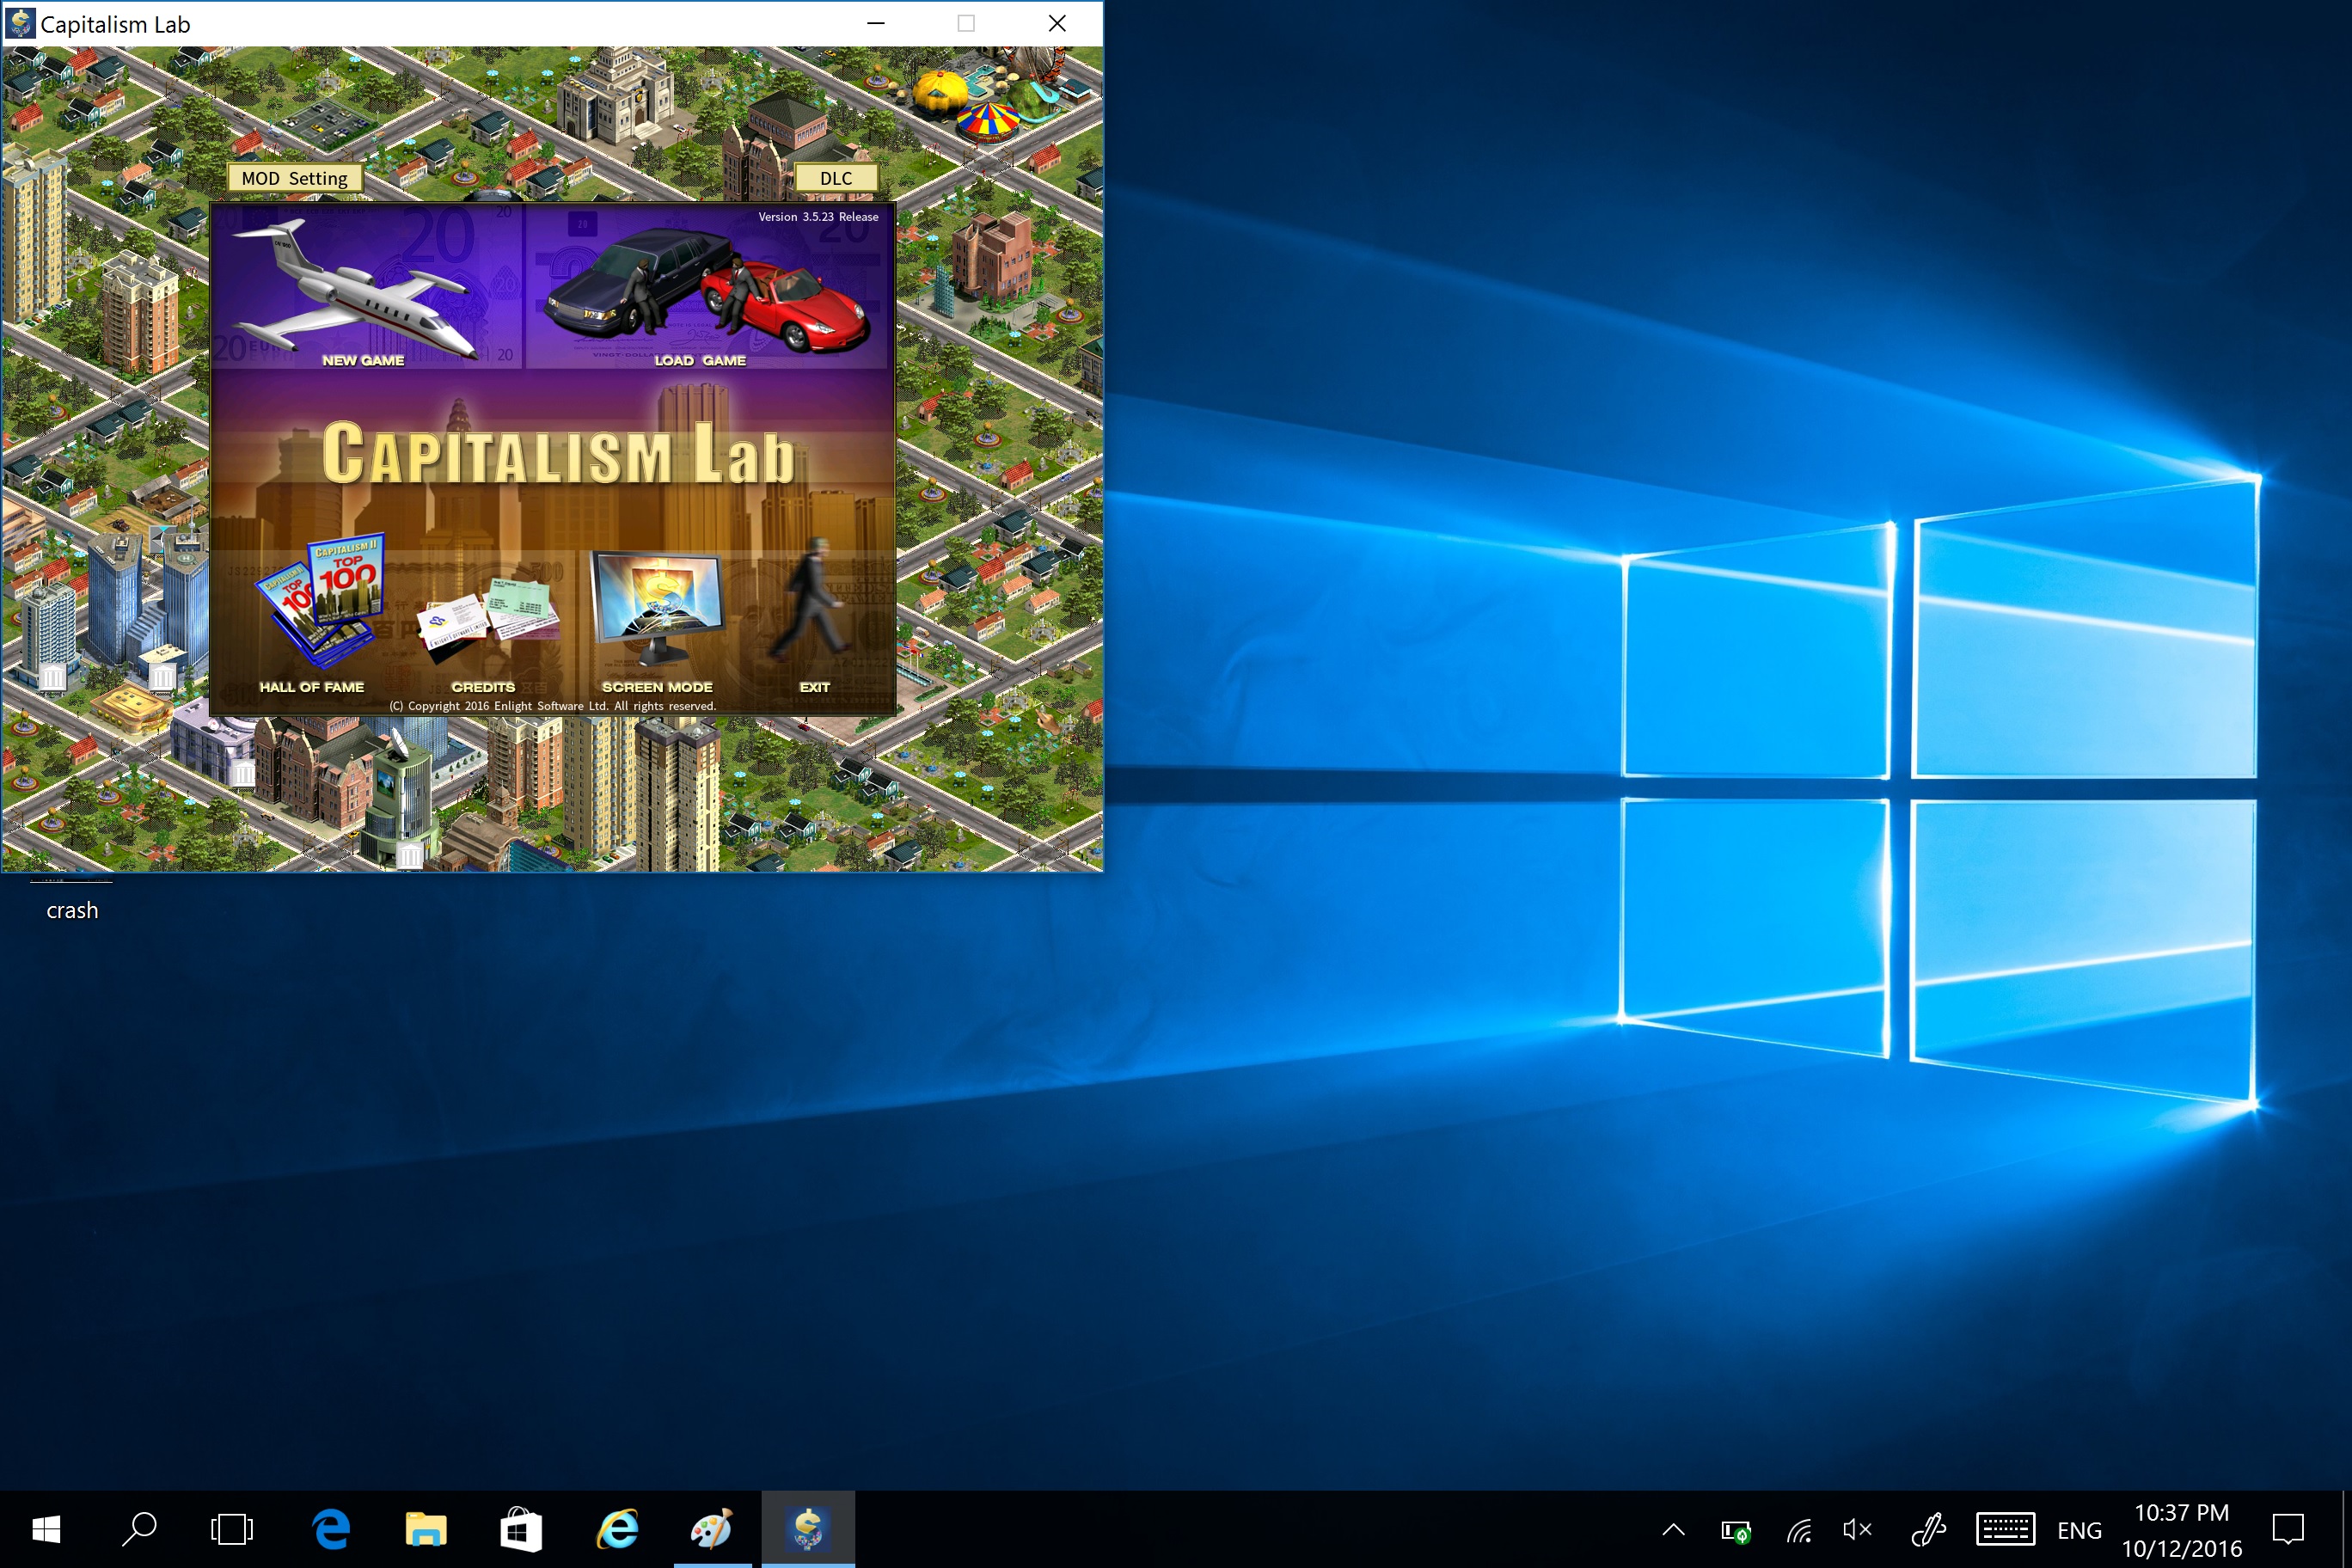
Task: Open taskbar Search magnifier
Action: [139, 1529]
